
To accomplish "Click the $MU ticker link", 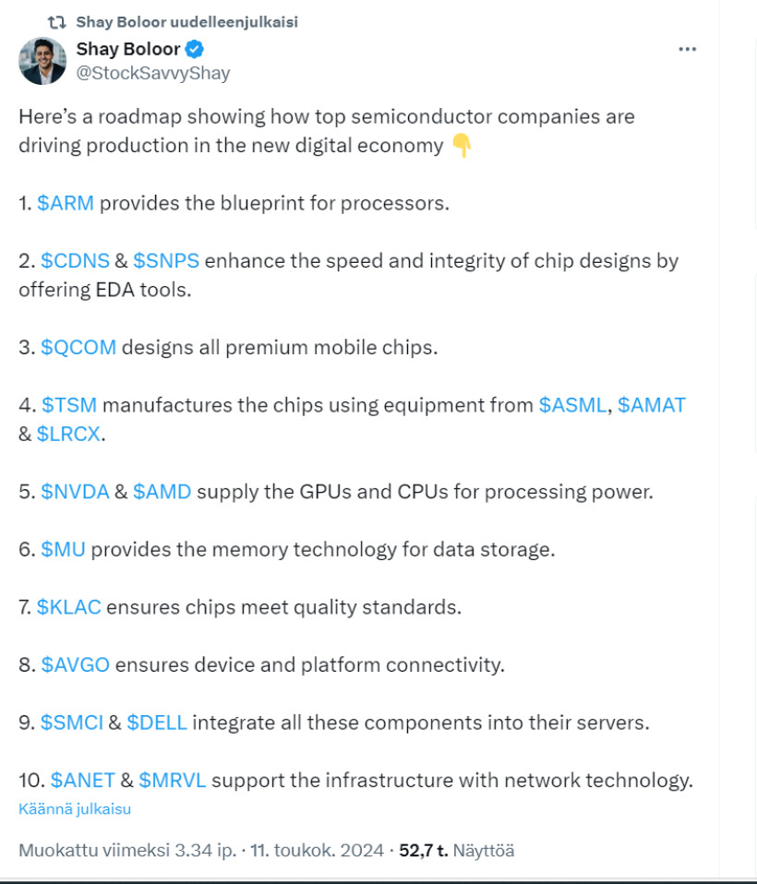I will click(x=63, y=550).
